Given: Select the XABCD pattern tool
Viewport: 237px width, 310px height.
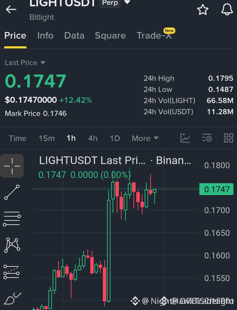Looking at the screenshot, I should tap(12, 245).
